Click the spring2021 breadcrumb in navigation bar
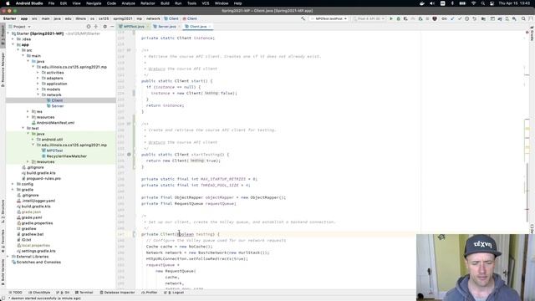 (x=123, y=18)
